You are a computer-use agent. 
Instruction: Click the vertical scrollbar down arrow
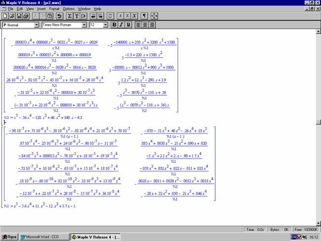[318, 223]
